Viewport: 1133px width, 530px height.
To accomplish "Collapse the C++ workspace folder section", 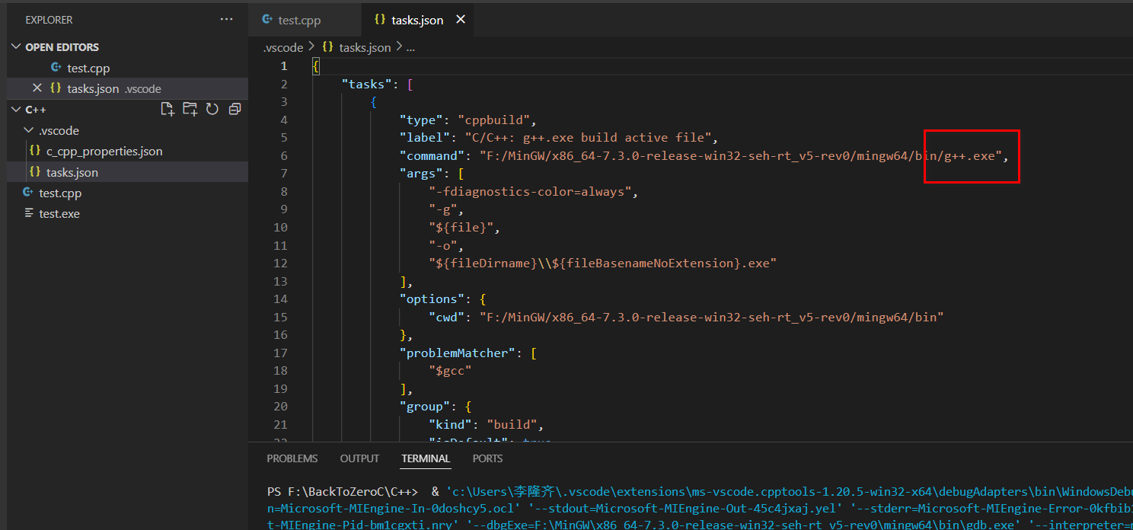I will 17,109.
